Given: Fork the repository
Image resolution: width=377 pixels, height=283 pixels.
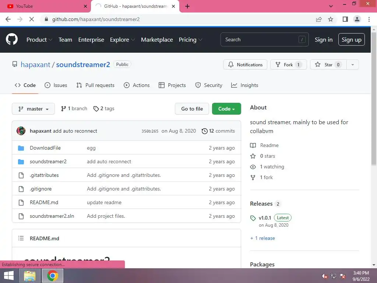Looking at the screenshot, I should 289,65.
